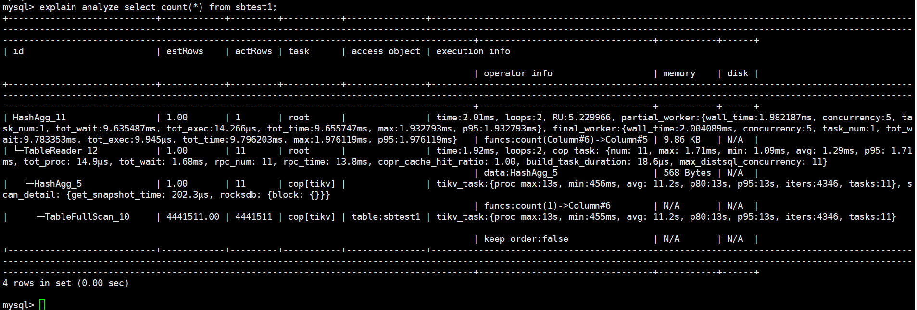Screen dimensions: 917x310
Task: Click the "id" column header
Action: point(18,51)
